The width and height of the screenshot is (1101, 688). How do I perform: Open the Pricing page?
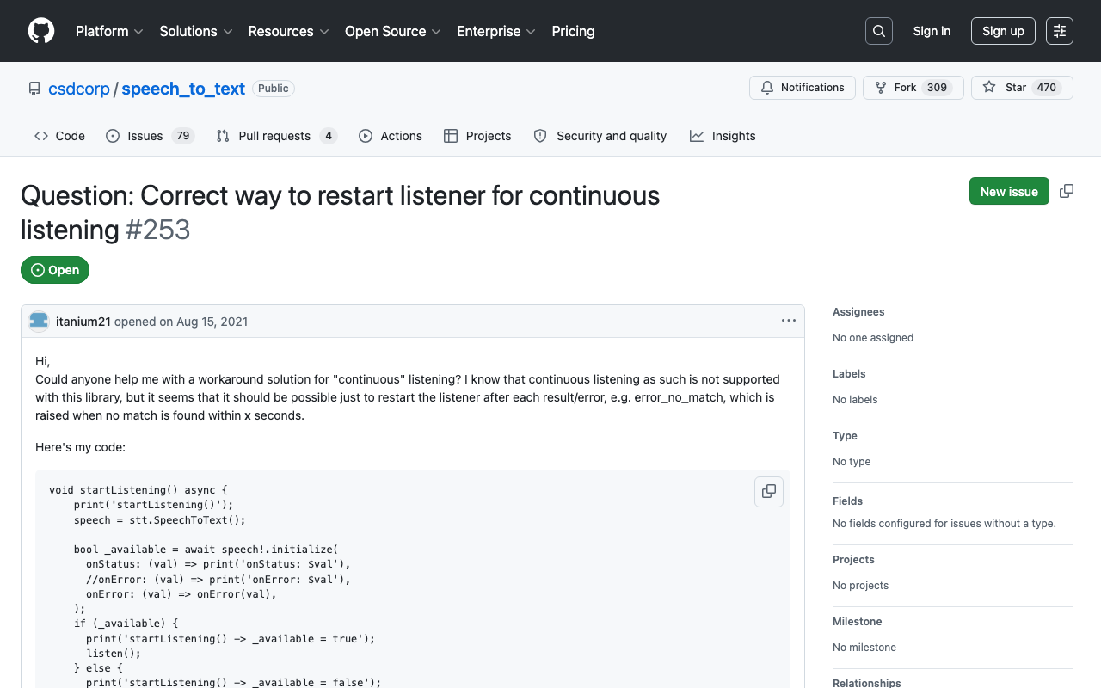click(573, 31)
